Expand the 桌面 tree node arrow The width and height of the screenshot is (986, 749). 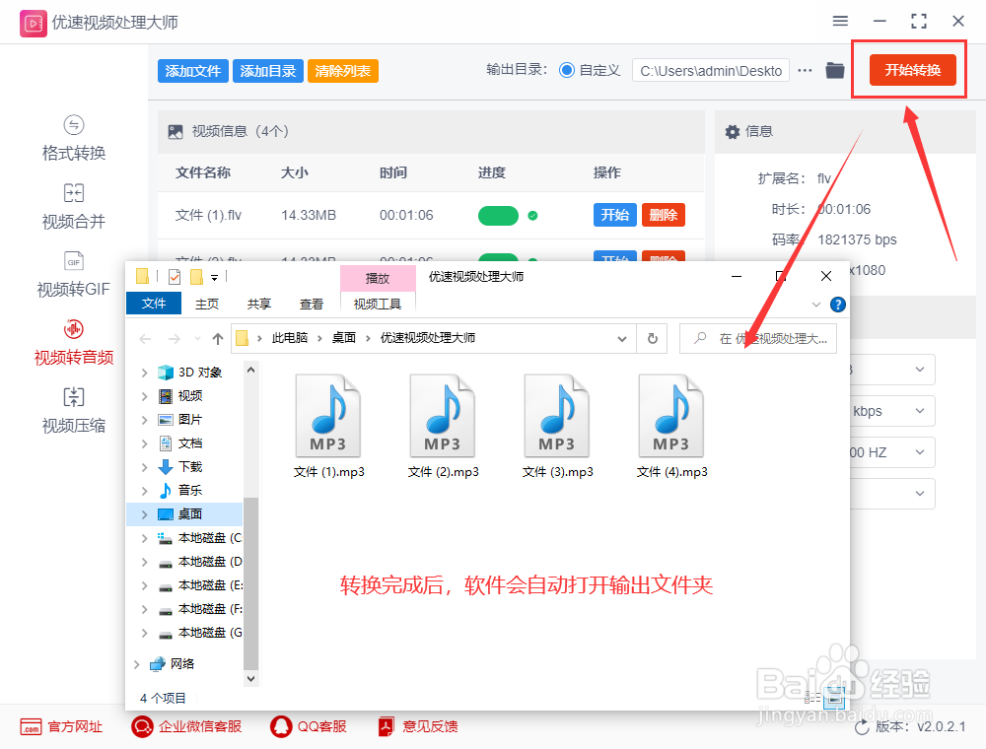144,514
